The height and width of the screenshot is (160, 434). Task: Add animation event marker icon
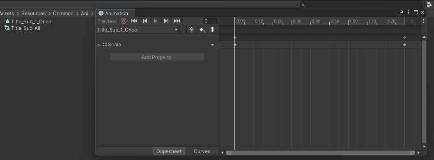click(x=214, y=30)
